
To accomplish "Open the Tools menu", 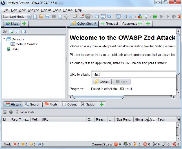I will (57, 10).
